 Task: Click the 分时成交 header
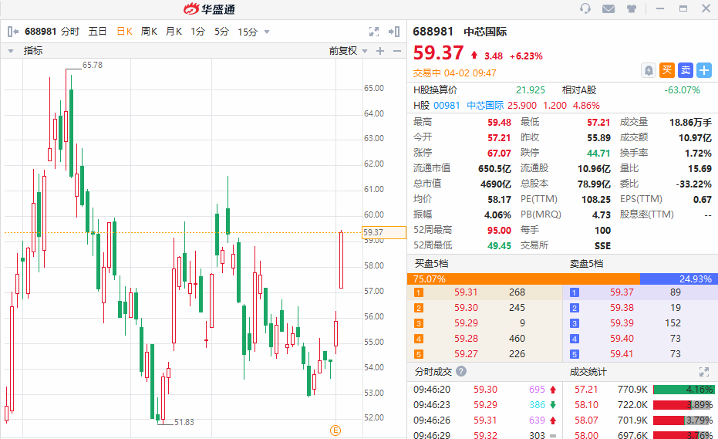click(x=433, y=372)
